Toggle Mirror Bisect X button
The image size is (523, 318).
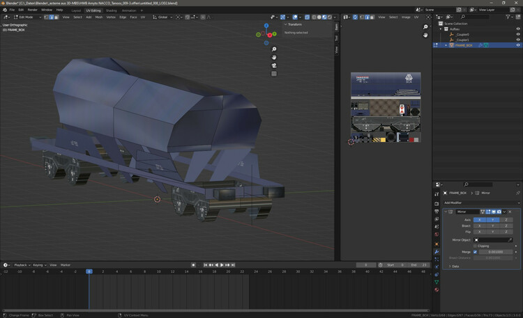480,225
